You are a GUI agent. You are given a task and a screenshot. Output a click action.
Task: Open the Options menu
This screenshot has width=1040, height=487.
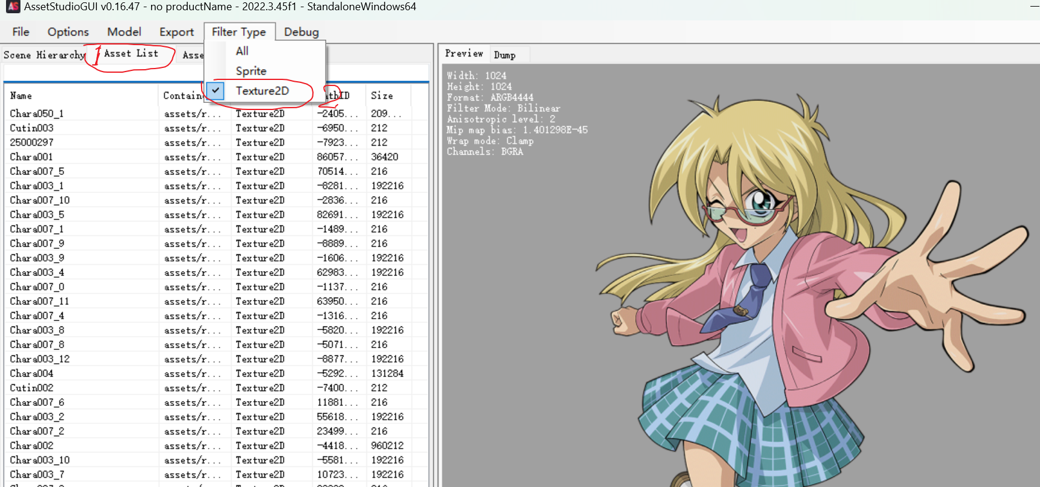point(68,32)
